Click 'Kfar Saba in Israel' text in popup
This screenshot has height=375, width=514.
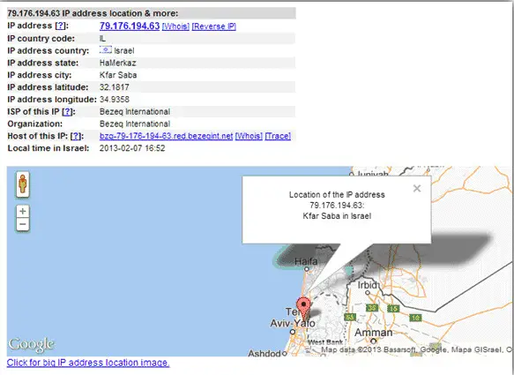coord(337,216)
